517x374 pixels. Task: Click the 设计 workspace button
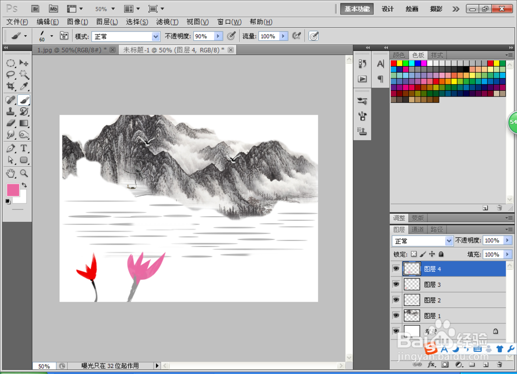387,9
